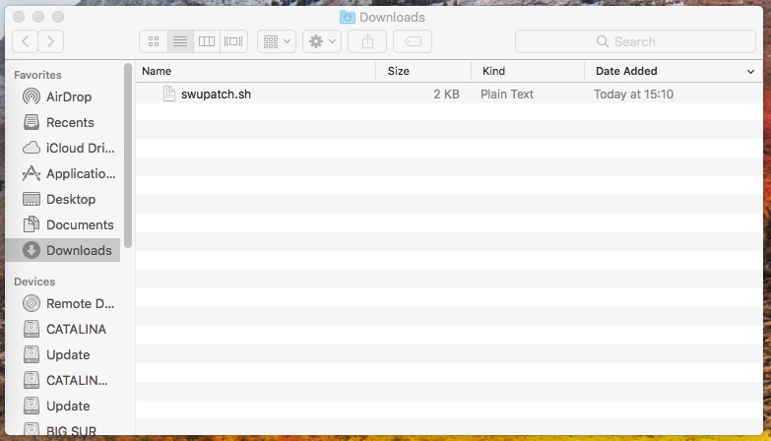
Task: Click the Plain Text kind value
Action: tap(507, 94)
